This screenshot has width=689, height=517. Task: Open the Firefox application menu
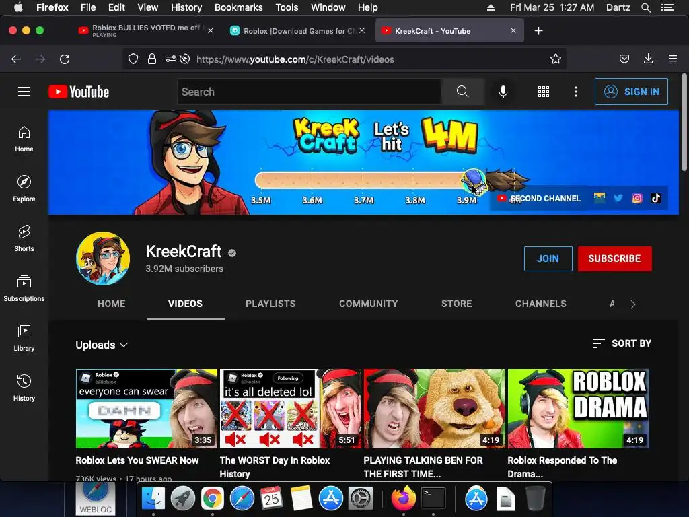click(x=672, y=59)
